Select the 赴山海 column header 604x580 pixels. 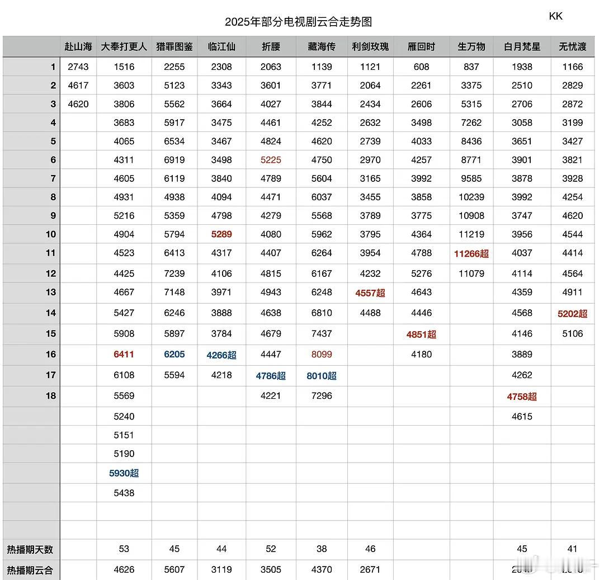pos(78,47)
